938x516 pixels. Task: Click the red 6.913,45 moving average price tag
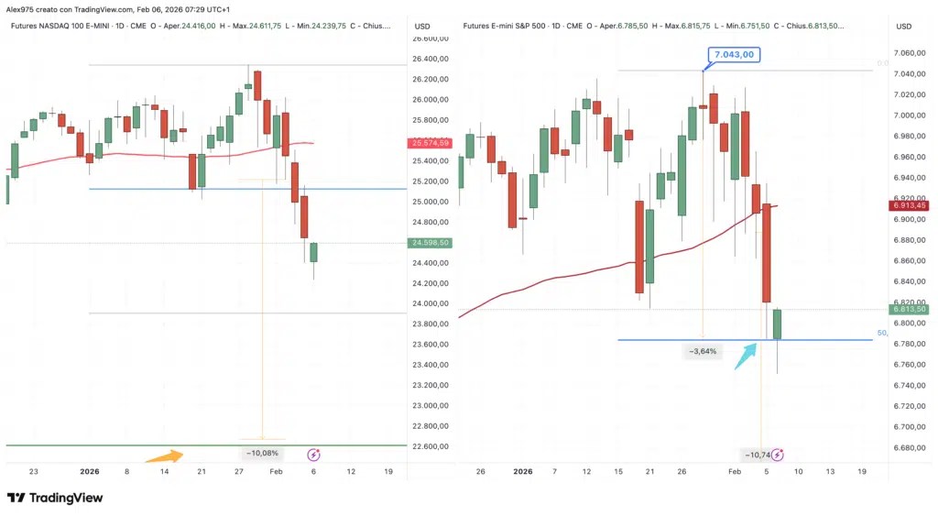[910, 205]
